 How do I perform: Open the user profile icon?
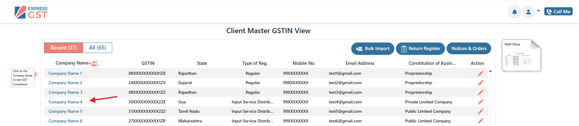pos(528,12)
